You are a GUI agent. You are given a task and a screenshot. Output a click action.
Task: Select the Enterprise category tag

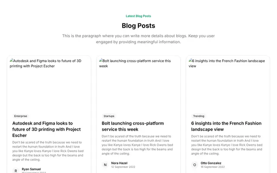pyautogui.click(x=21, y=116)
